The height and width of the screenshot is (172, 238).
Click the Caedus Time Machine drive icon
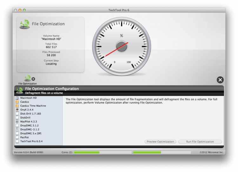(x=17, y=106)
